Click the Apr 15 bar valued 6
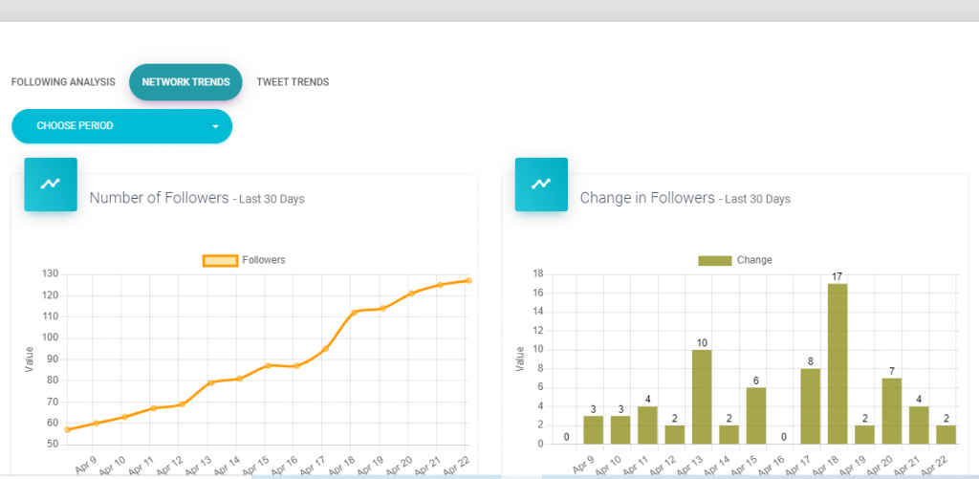The width and height of the screenshot is (979, 479). pos(756,416)
